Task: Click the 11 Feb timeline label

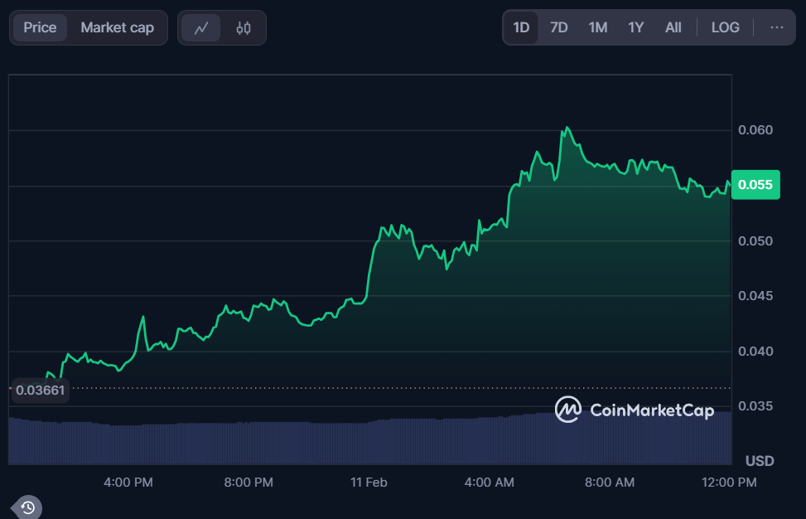Action: [x=368, y=482]
